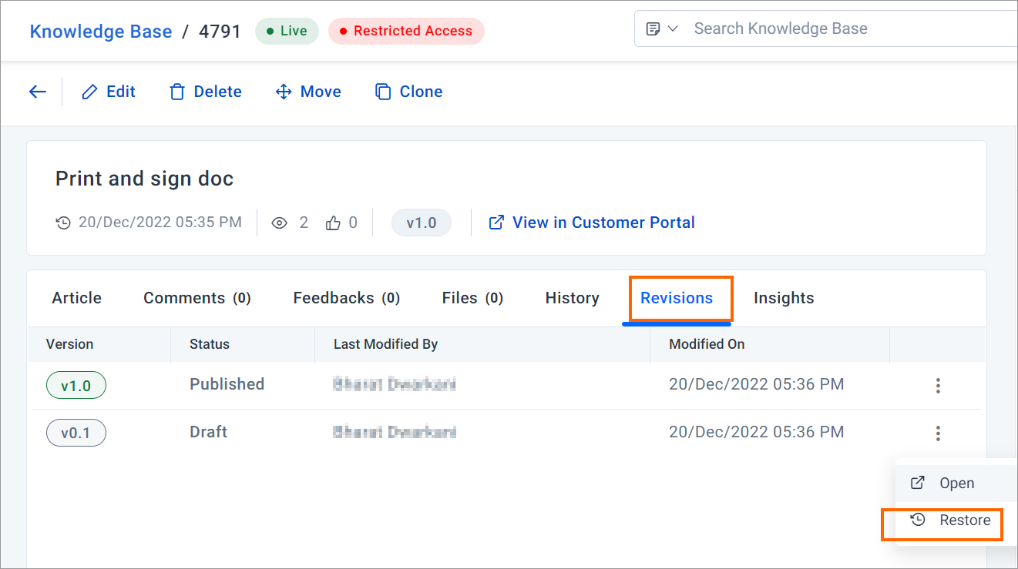Click the external-link icon beside View in Customer Portal

[x=497, y=223]
